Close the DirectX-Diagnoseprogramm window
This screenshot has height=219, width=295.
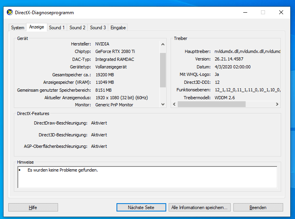tap(281, 12)
